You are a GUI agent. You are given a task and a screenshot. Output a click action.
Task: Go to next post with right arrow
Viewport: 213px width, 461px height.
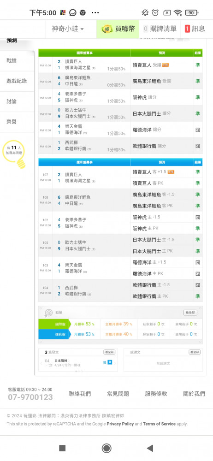[115, 363]
